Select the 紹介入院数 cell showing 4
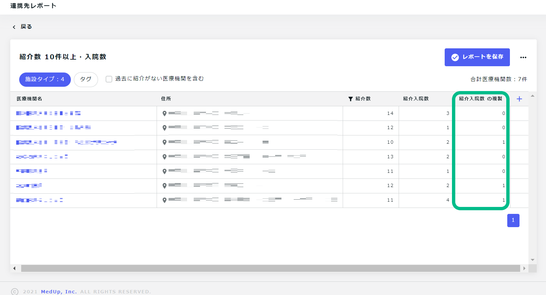 pos(427,200)
